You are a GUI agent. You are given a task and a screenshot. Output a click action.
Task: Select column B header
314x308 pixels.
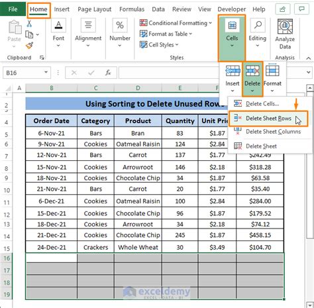[x=52, y=88]
